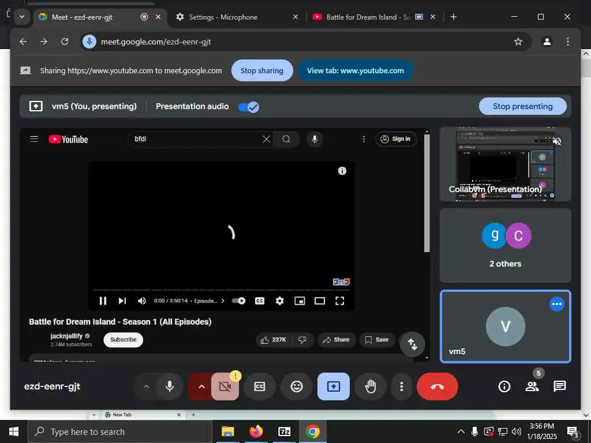591x443 pixels.
Task: Toggle the Presentation audio switch
Action: click(x=248, y=107)
